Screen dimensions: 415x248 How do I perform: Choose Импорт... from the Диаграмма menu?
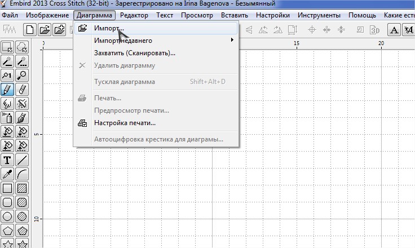pos(109,28)
